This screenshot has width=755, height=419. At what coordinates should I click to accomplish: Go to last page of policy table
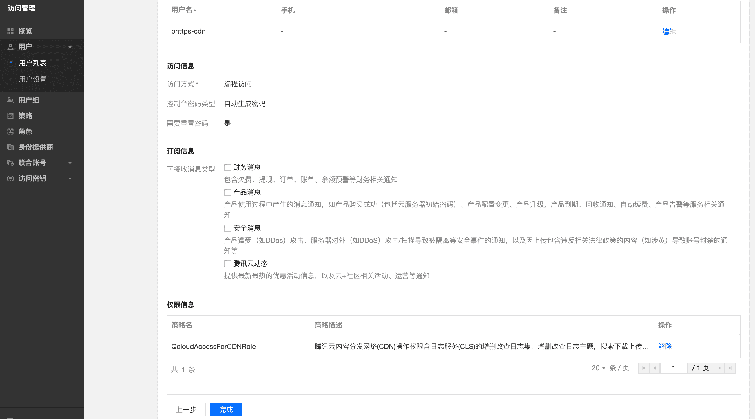coord(730,368)
